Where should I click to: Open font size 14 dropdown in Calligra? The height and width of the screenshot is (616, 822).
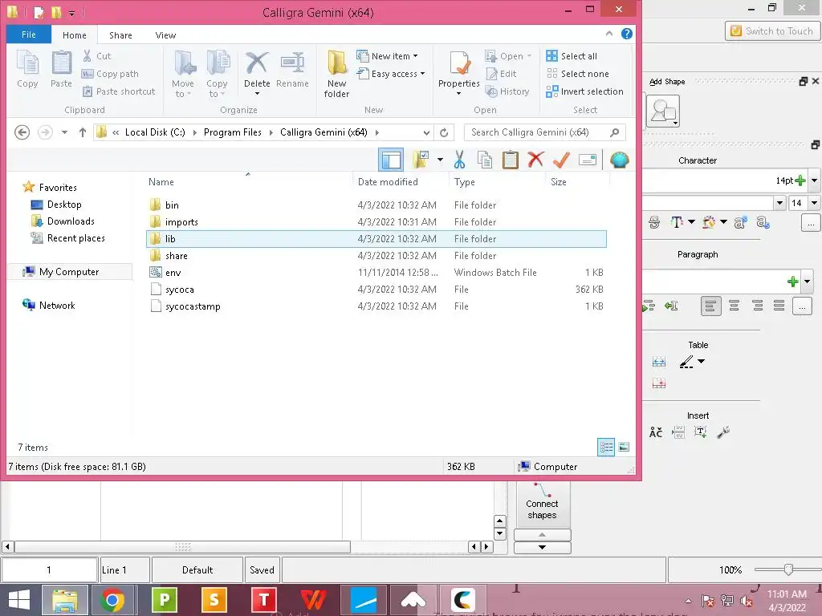tap(814, 203)
